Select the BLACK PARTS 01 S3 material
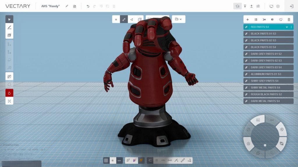Screen dimensions: 298x167 [268, 34]
